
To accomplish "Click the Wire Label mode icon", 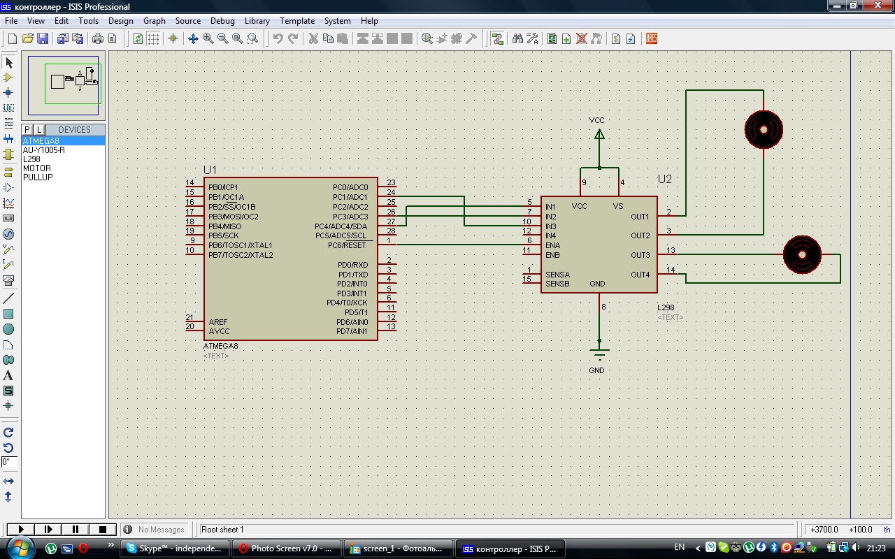I will [x=8, y=108].
